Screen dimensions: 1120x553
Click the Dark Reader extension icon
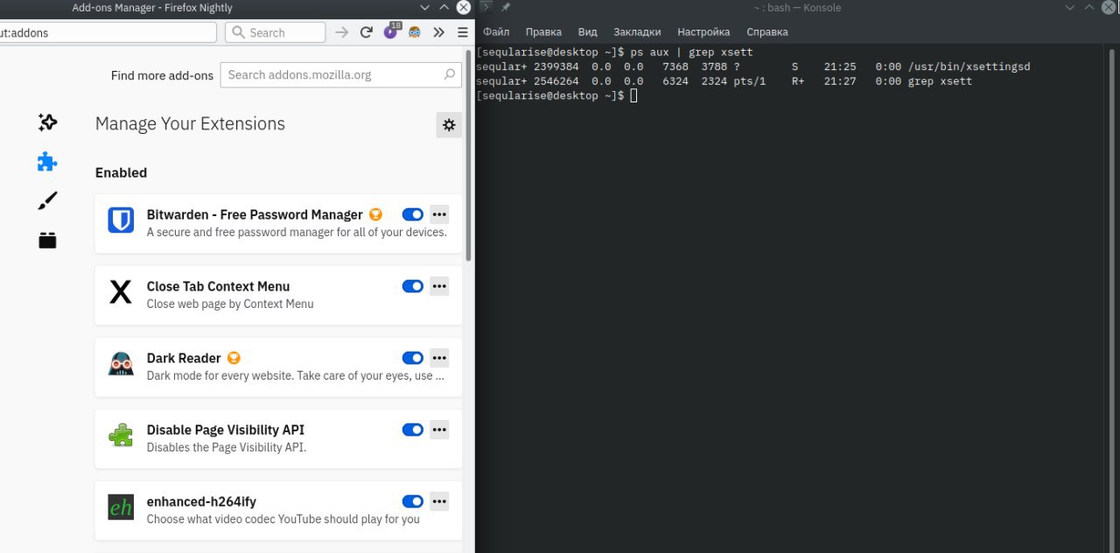(x=121, y=364)
